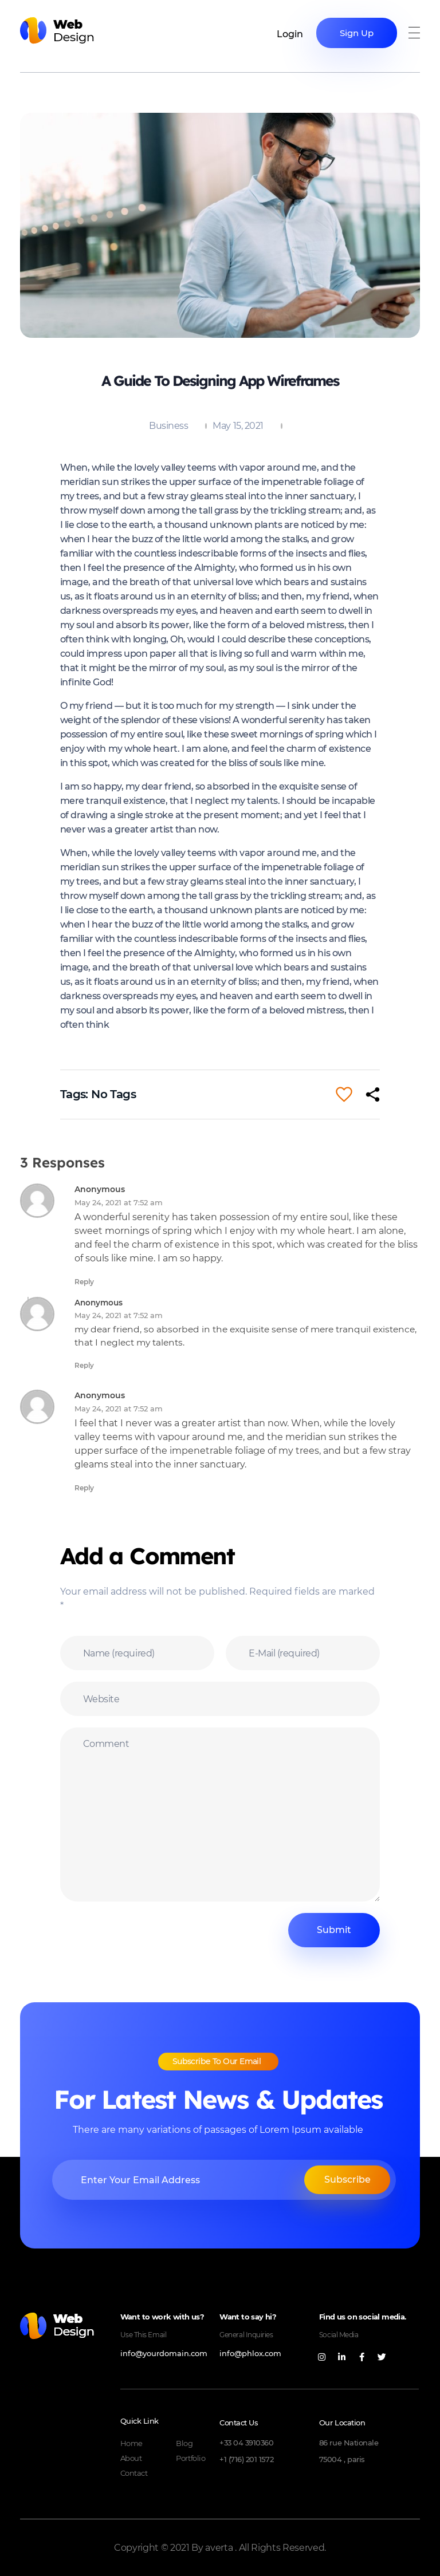Click the Web Design logo in header
Screen dimensions: 440x2576
pos(57,31)
